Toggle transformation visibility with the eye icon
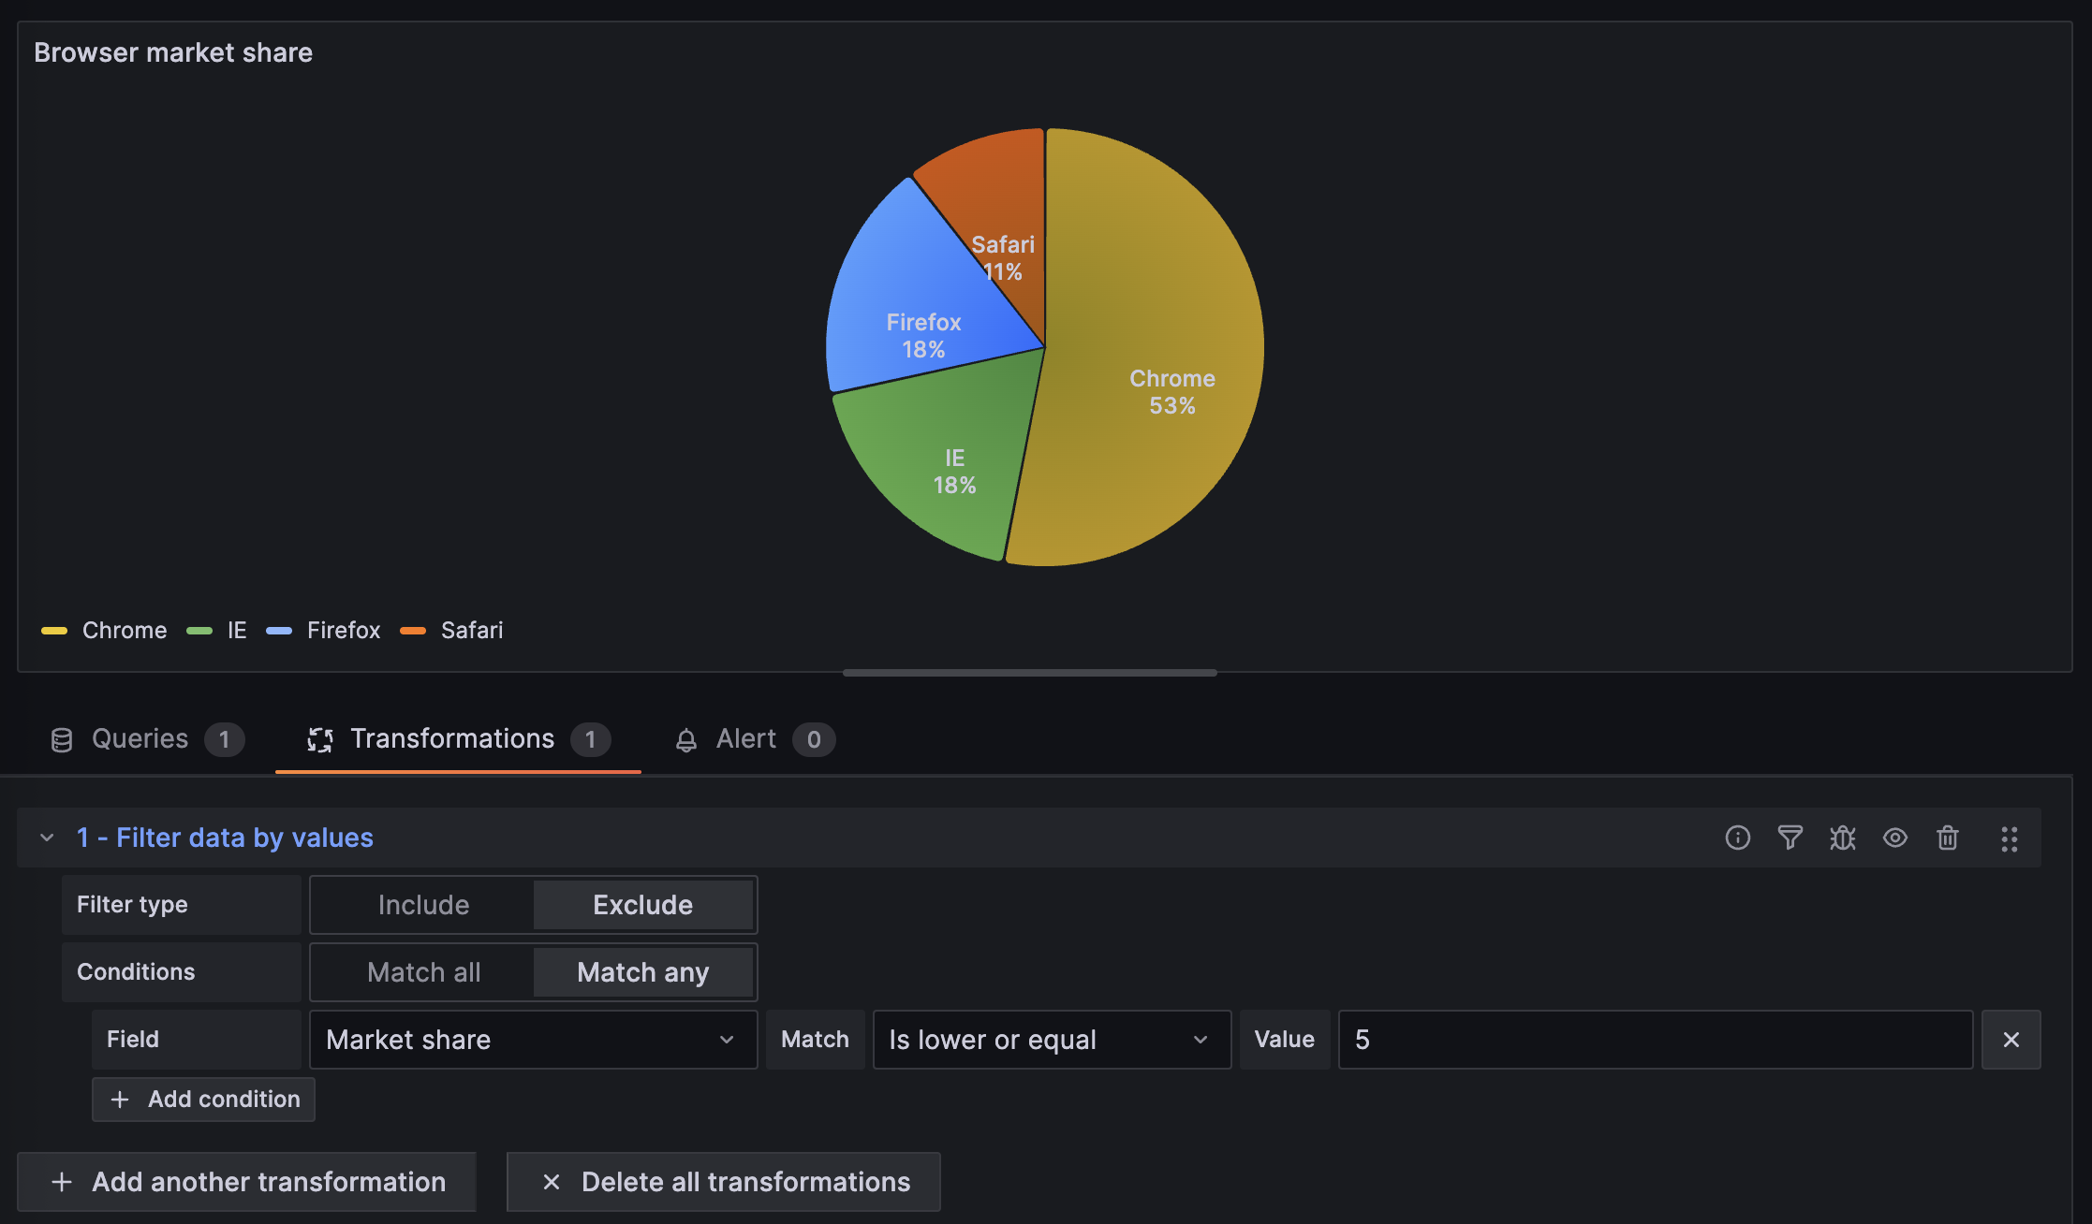This screenshot has width=2092, height=1224. click(1895, 838)
